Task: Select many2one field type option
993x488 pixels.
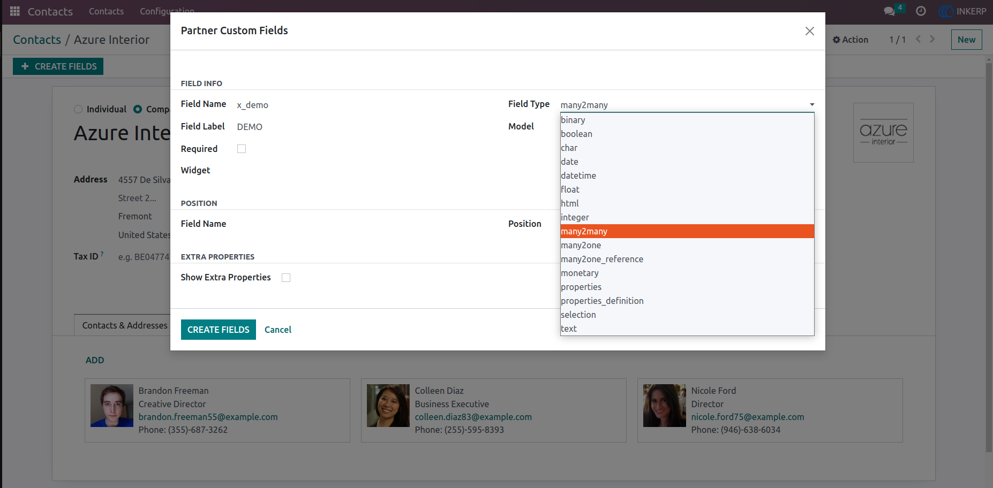Action: coord(687,245)
